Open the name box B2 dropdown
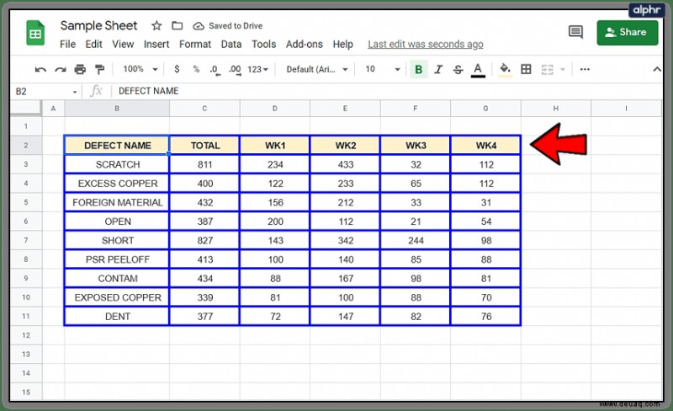 (75, 92)
